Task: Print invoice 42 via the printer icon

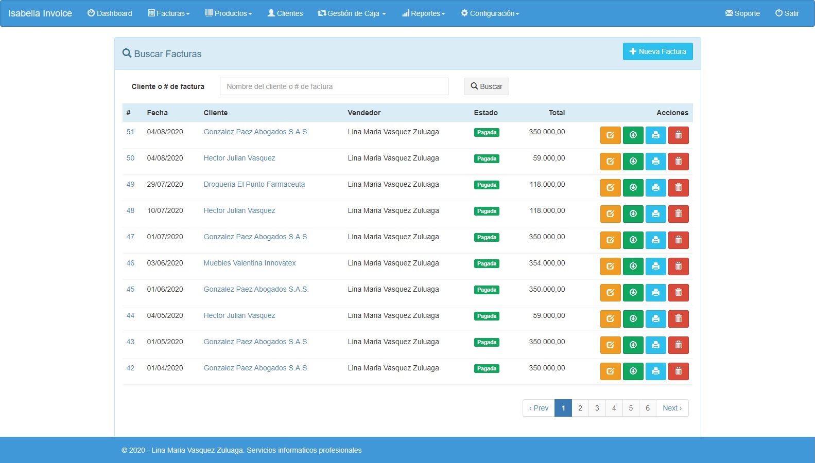Action: tap(655, 371)
